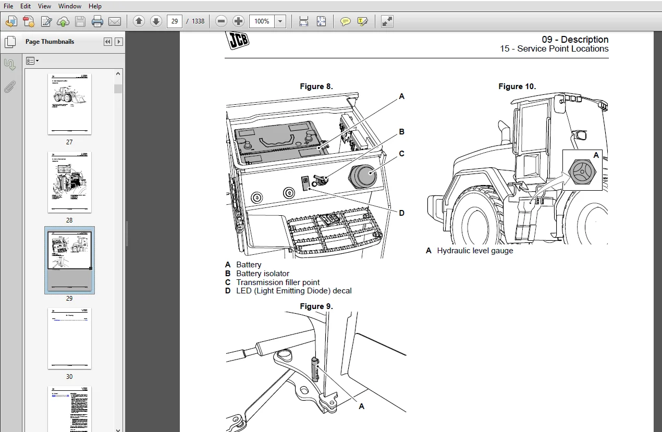Select page 27 thumbnail
Screen dimensions: 662x432
click(x=69, y=104)
